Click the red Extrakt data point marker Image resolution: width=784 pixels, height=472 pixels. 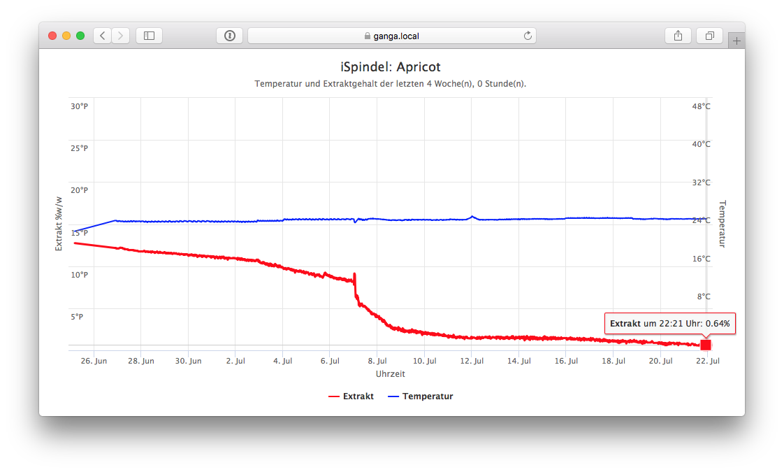[706, 345]
